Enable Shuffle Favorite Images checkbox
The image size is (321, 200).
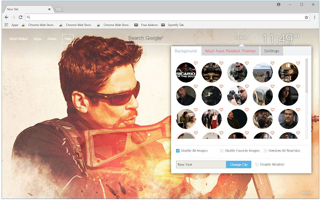pyautogui.click(x=222, y=151)
